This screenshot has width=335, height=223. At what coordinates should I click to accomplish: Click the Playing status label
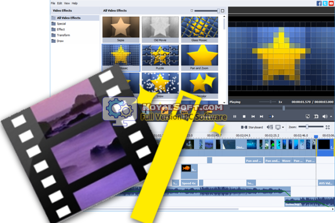pos(235,102)
